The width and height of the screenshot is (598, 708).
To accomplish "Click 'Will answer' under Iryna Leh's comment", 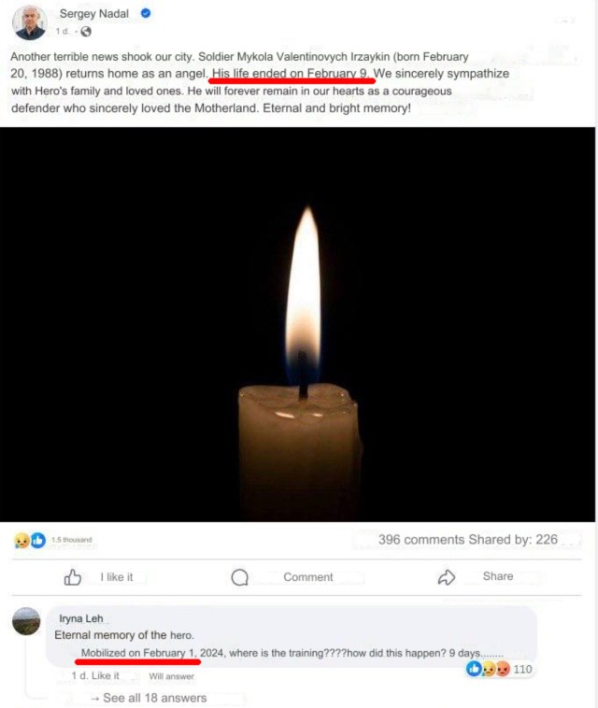I will pyautogui.click(x=171, y=676).
